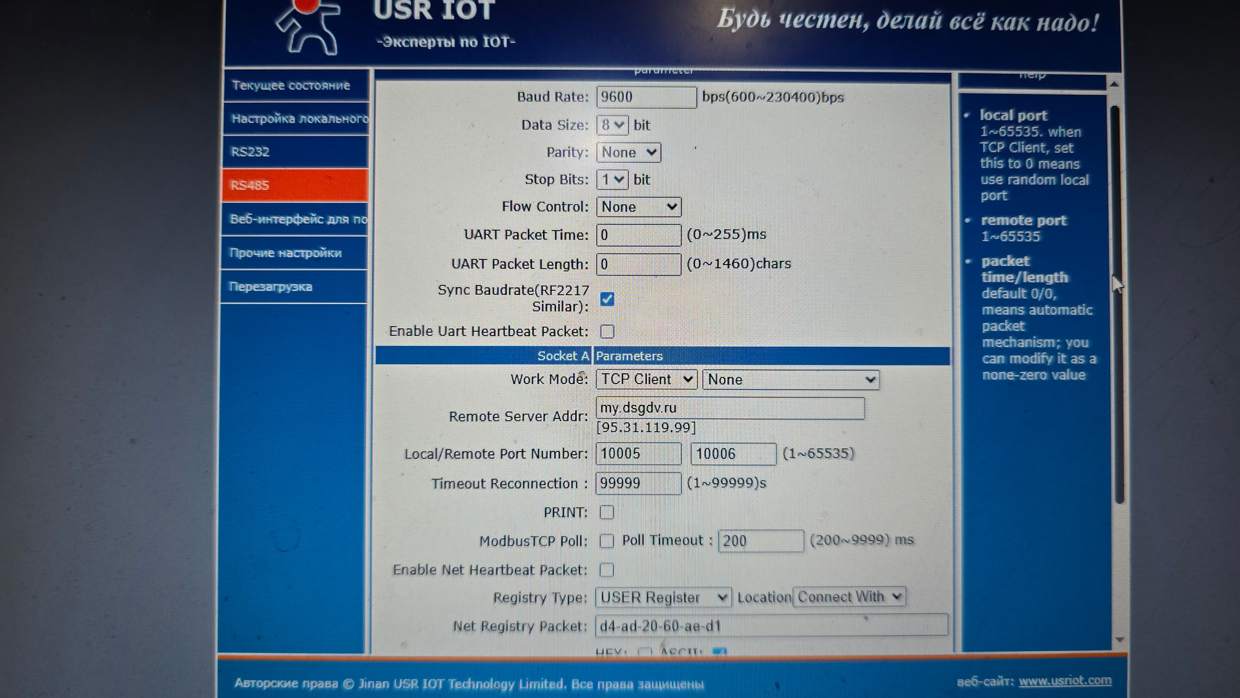The height and width of the screenshot is (698, 1240).
Task: Click the Remote Server Addr field
Action: click(x=729, y=408)
